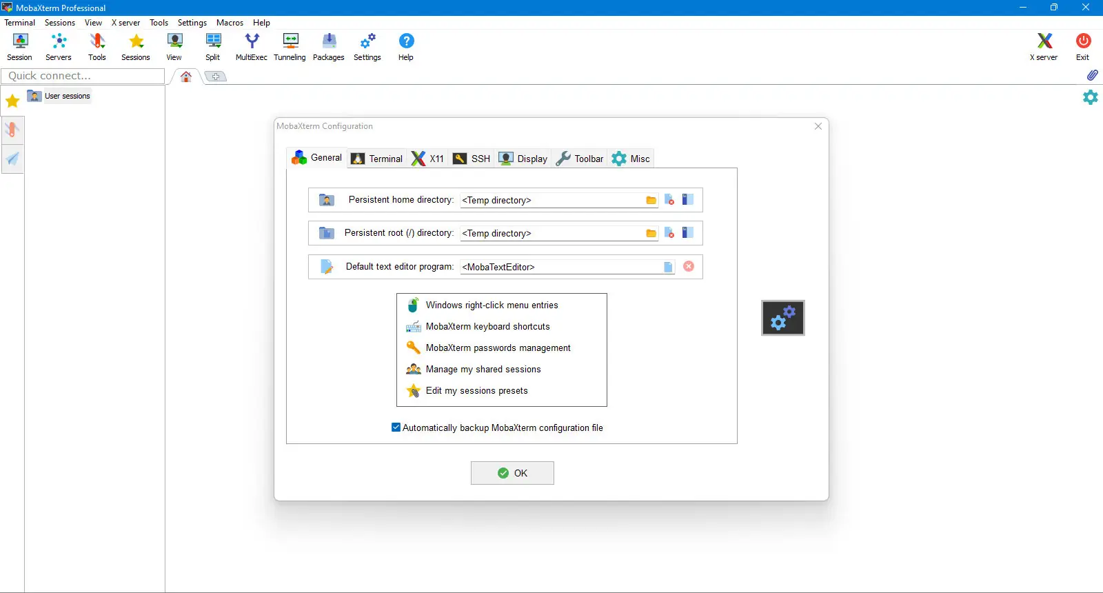
Task: Open the Tools toolbar icon
Action: [x=97, y=47]
